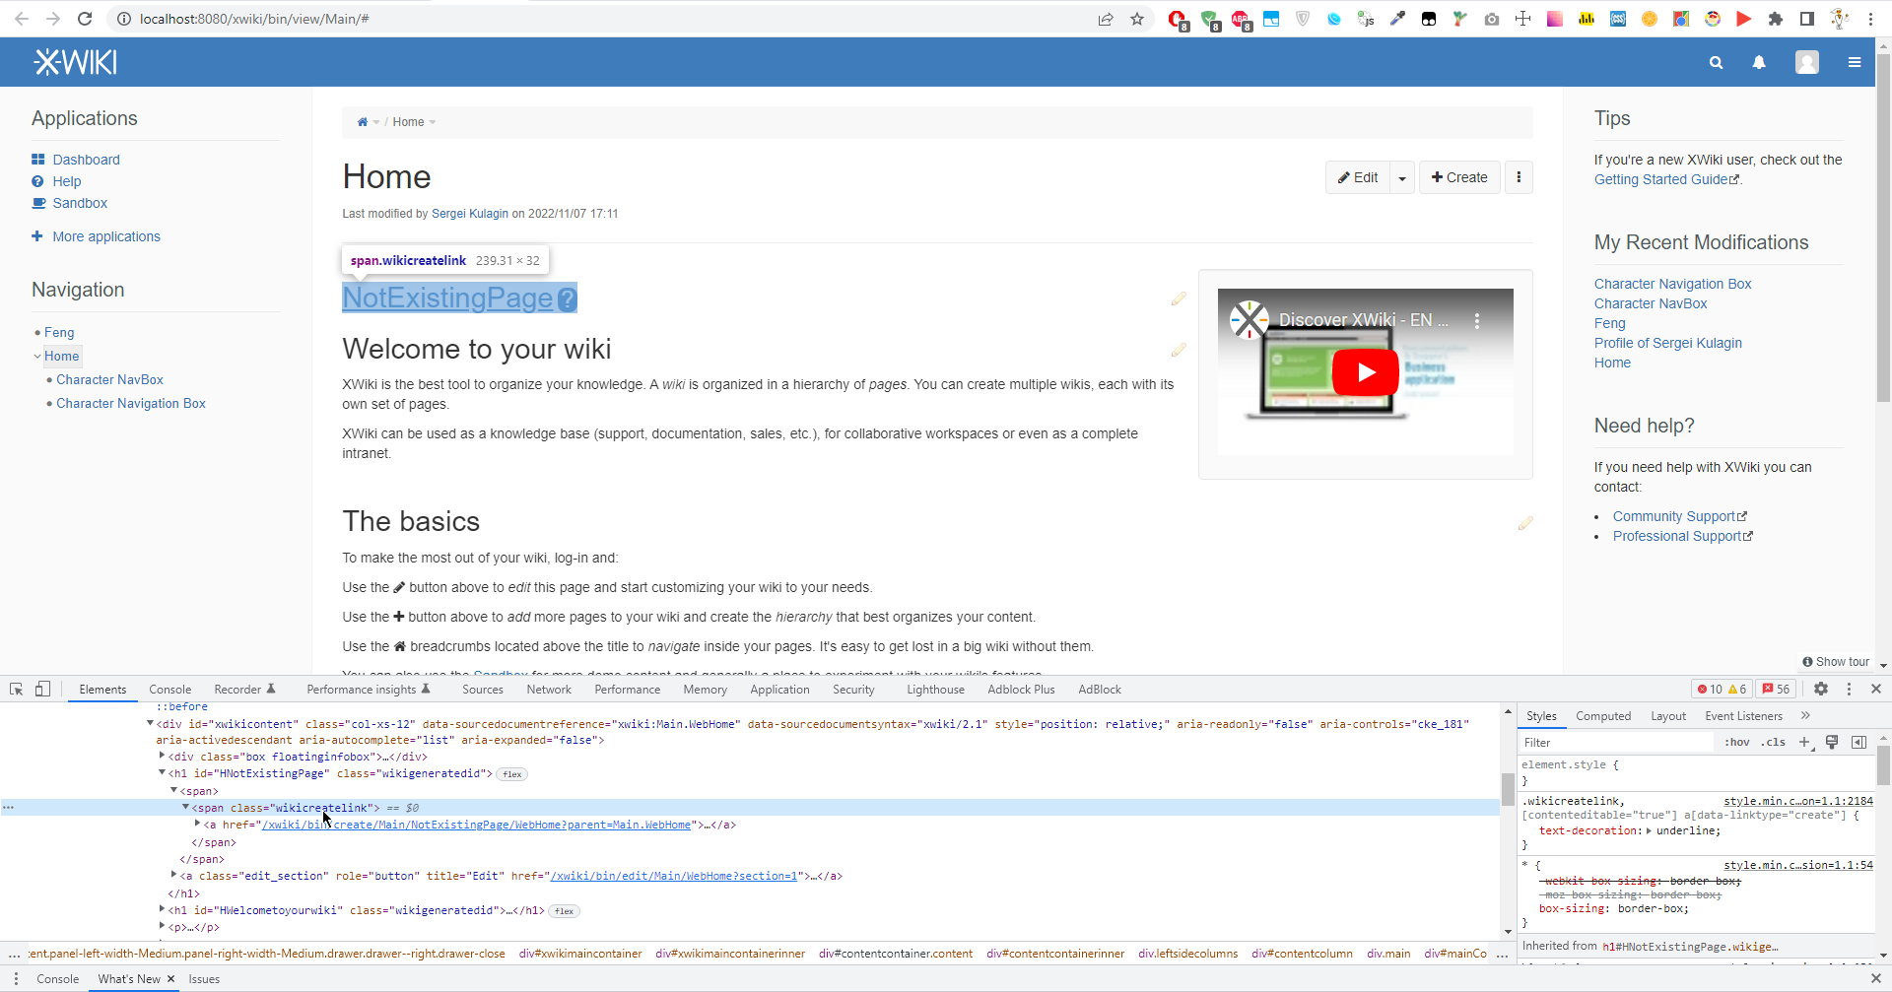Open the 56 issues badge
The image size is (1892, 992).
tap(1777, 689)
